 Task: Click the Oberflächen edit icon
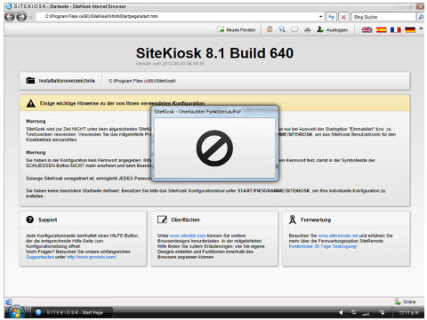[162, 220]
